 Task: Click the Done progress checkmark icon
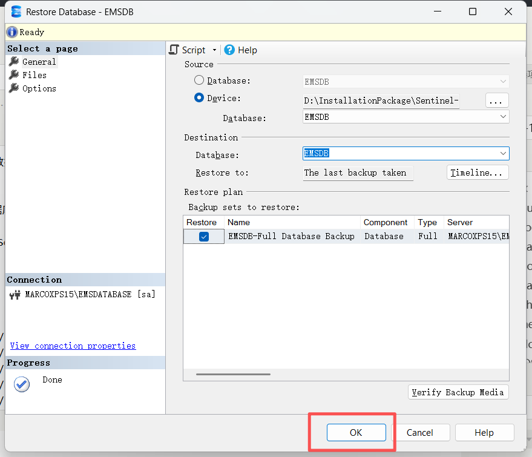[22, 384]
